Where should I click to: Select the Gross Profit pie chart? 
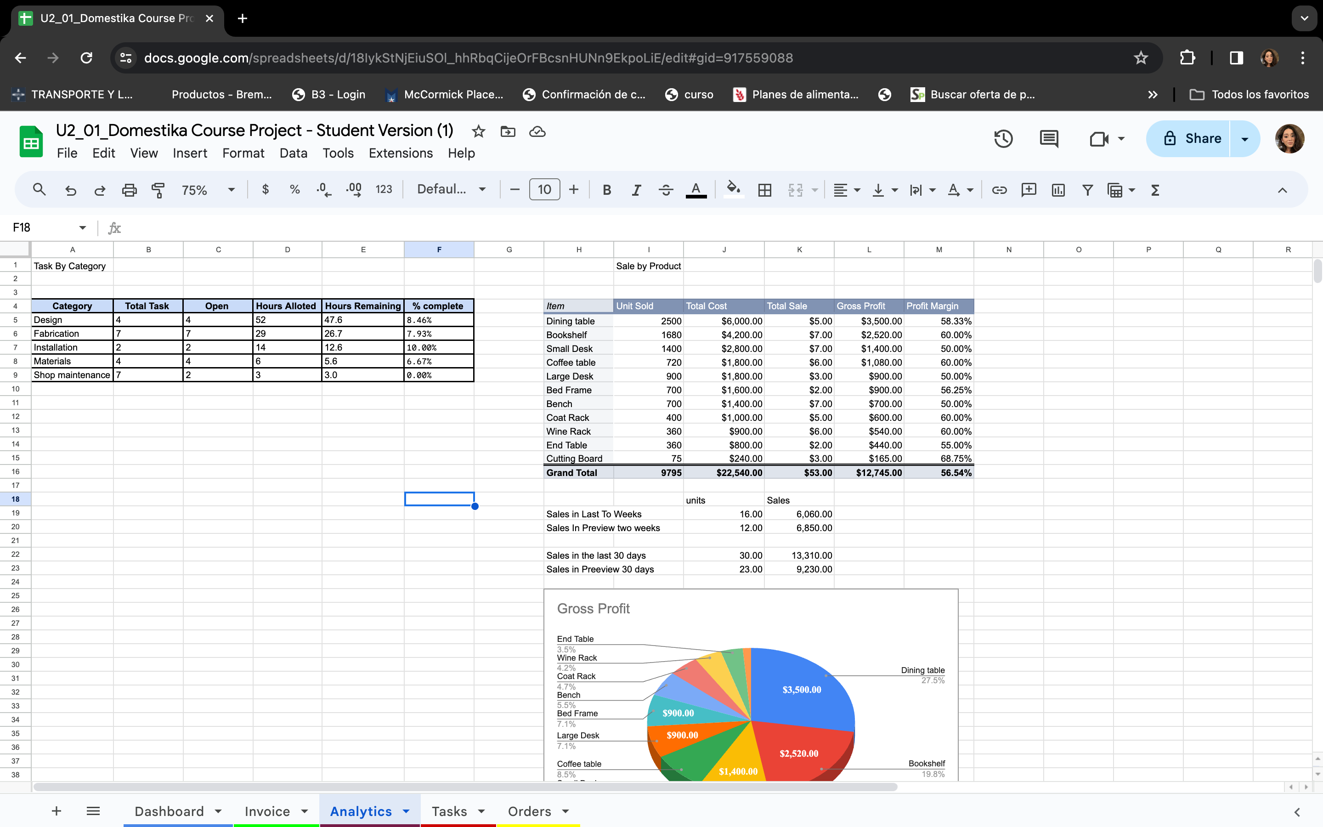tap(751, 685)
